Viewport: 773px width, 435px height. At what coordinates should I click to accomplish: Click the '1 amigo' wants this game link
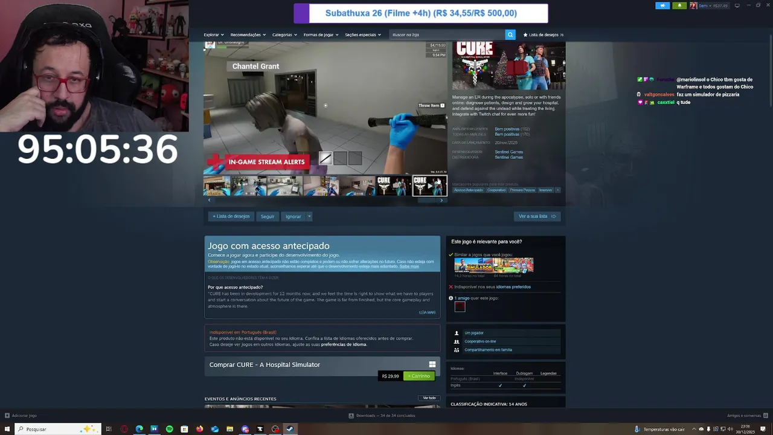461,298
